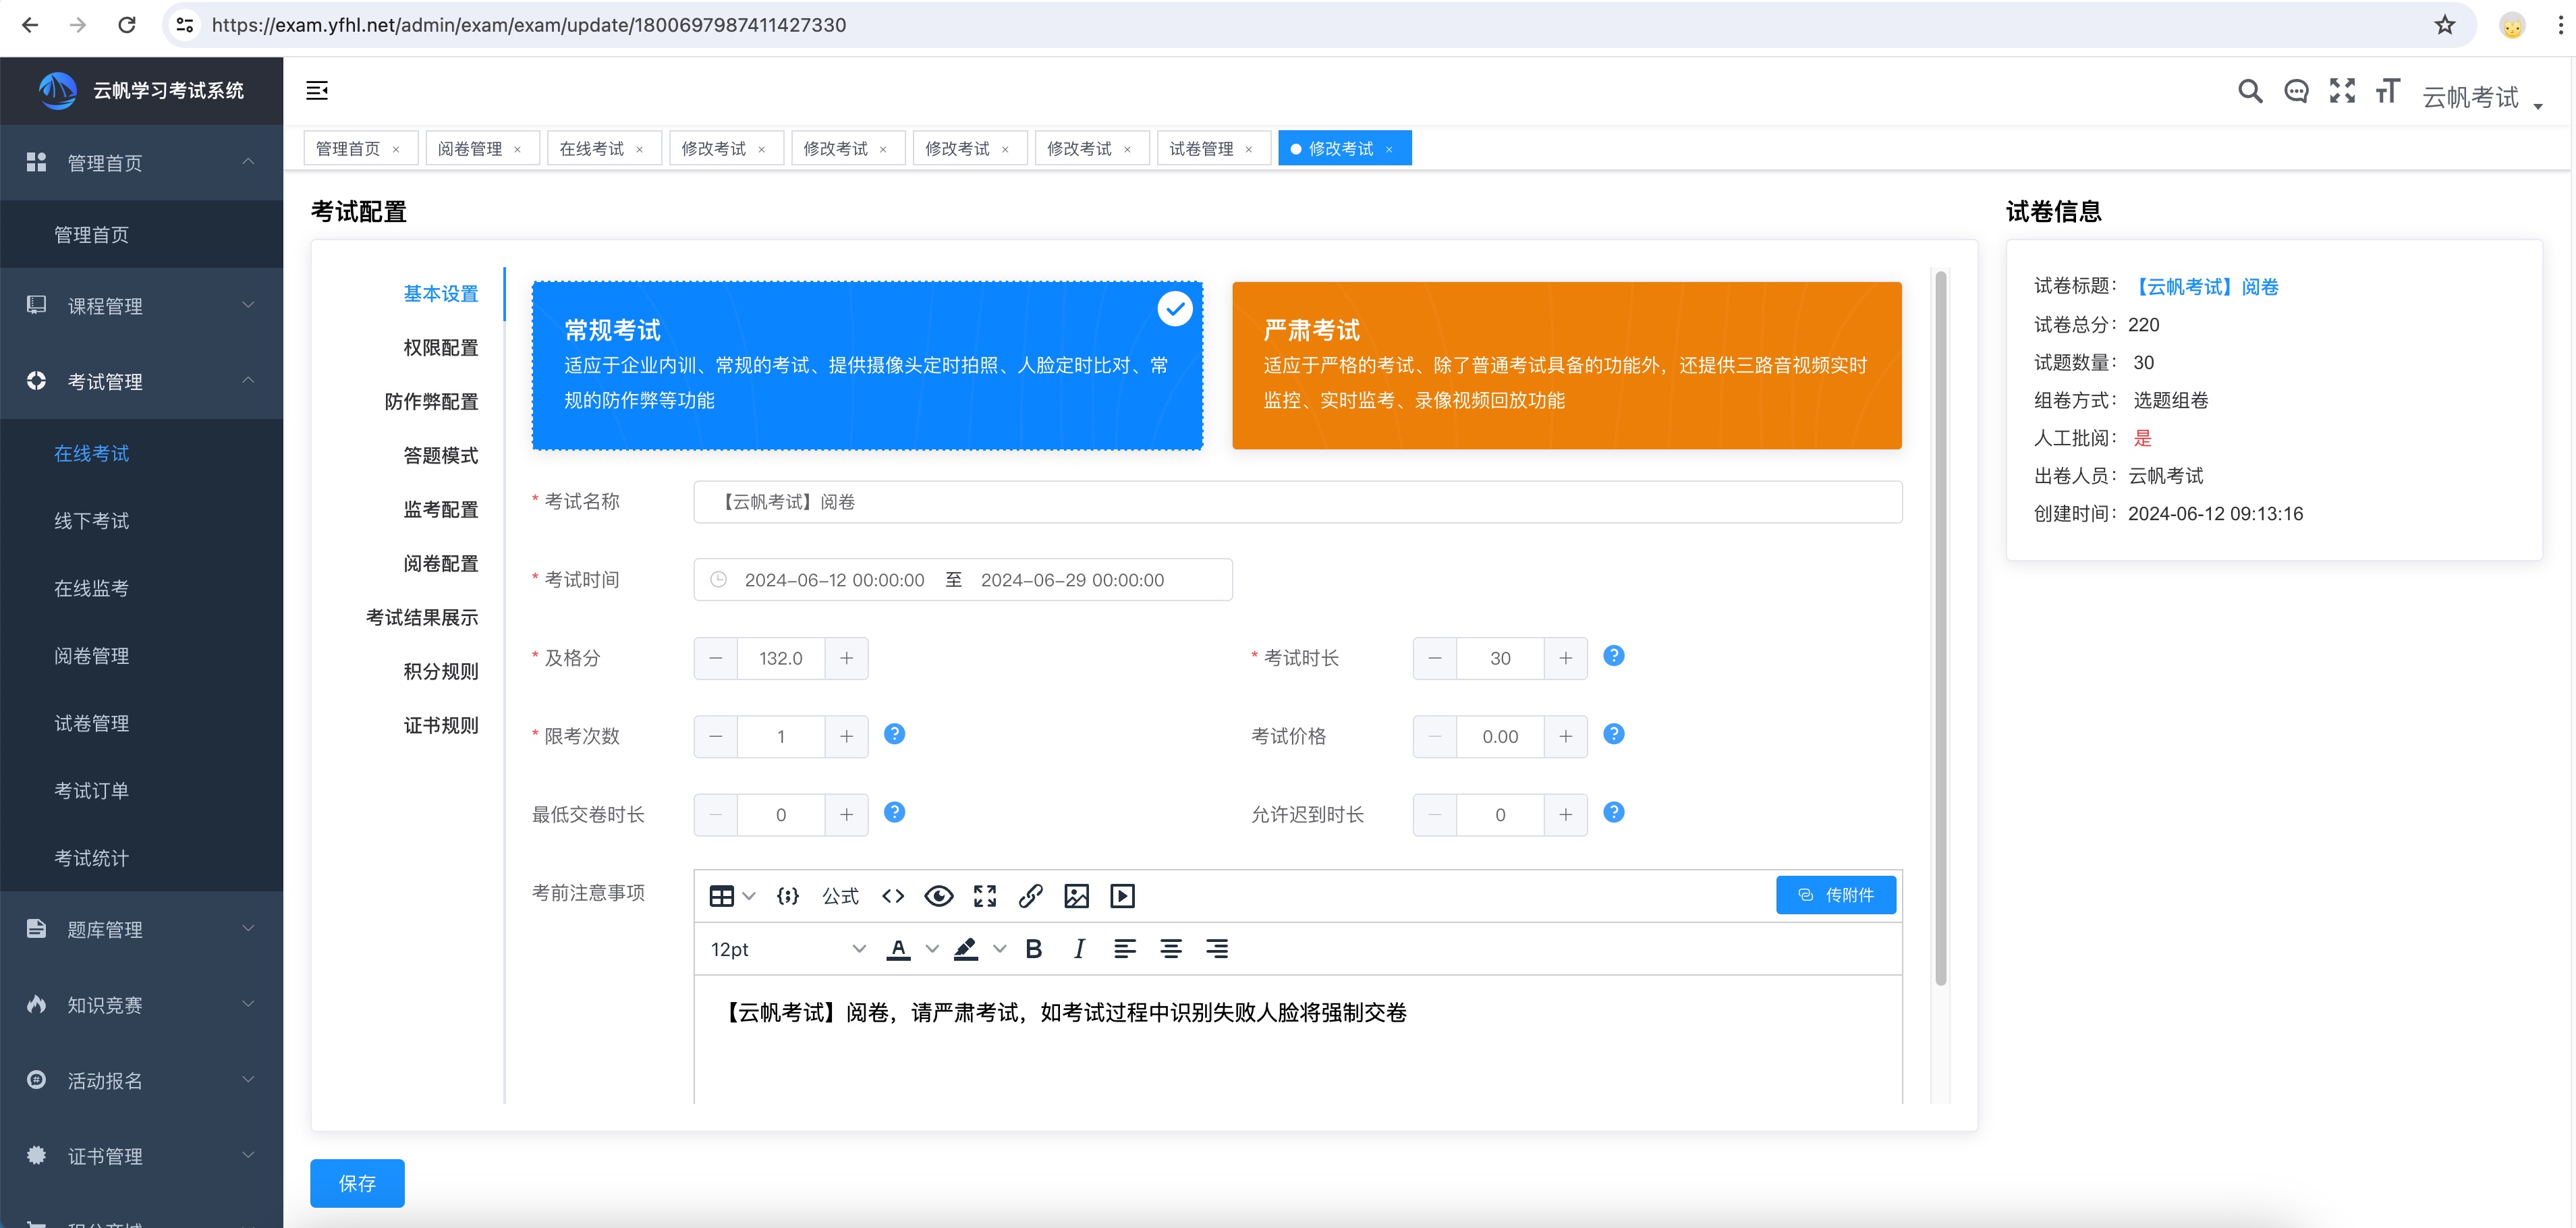
Task: Bookmark this page with star icon
Action: (2445, 25)
